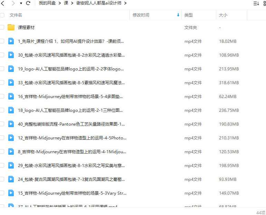The height and width of the screenshot is (215, 266).
Task: Check the box for 19_logo video
Action: (x=2, y=69)
